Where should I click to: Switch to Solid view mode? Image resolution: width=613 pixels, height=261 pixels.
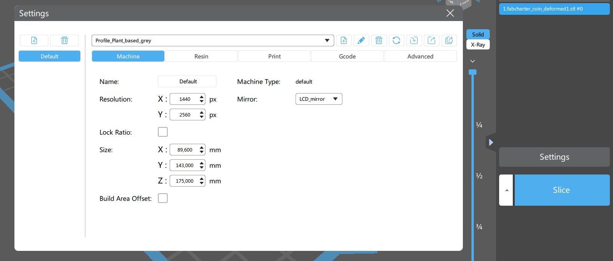478,34
